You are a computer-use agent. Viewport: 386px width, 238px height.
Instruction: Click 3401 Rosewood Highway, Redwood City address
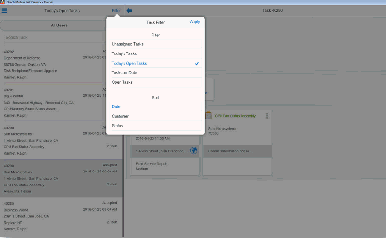point(39,103)
